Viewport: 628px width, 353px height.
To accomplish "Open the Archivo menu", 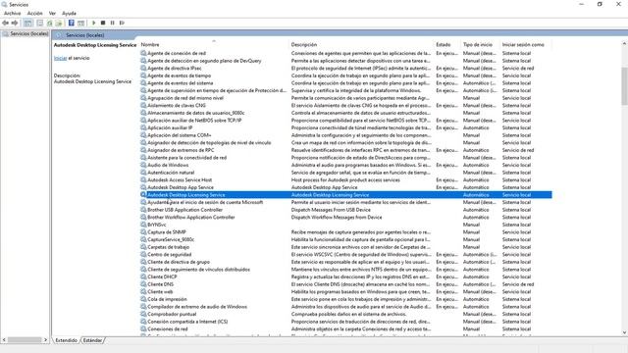I will (12, 13).
